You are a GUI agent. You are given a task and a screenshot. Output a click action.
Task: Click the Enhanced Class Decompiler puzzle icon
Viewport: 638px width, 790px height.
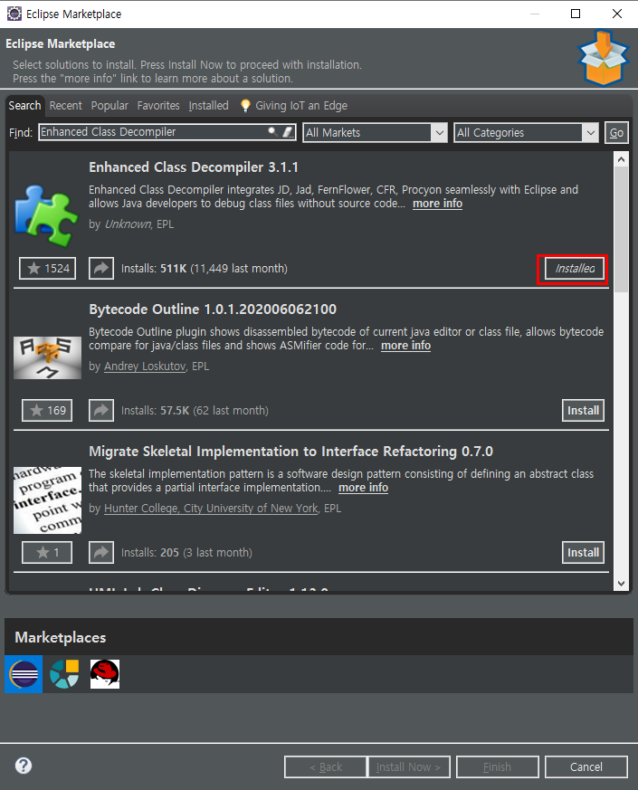point(46,215)
